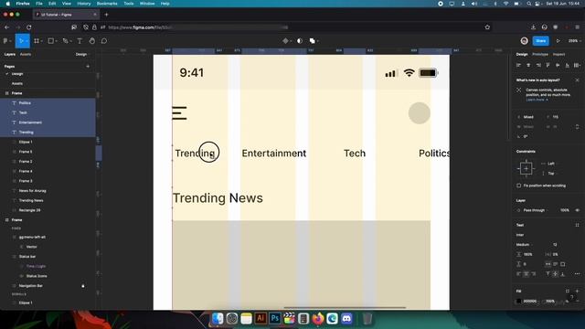Toggle layer visibility eye icon
The height and width of the screenshot is (329, 585).
click(577, 210)
